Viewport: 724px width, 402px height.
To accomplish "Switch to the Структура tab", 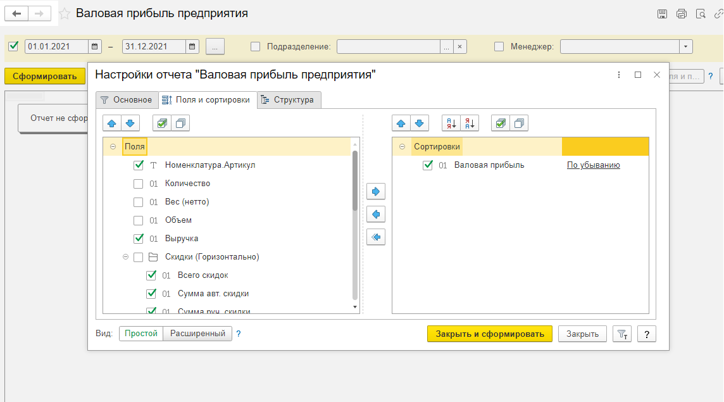I will (x=289, y=100).
